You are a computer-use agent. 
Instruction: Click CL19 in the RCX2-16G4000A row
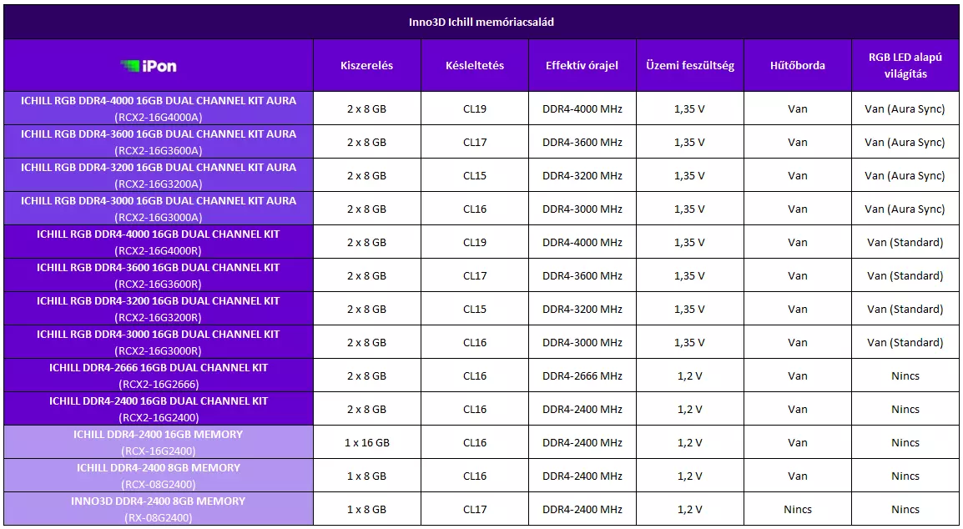[475, 108]
